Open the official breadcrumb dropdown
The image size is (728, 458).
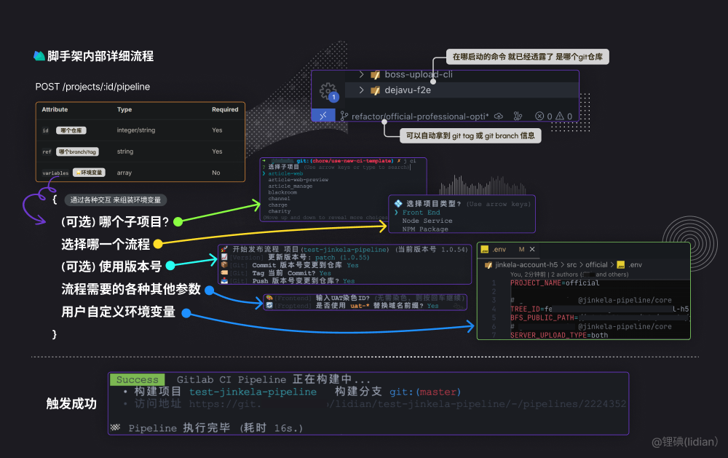pyautogui.click(x=597, y=265)
